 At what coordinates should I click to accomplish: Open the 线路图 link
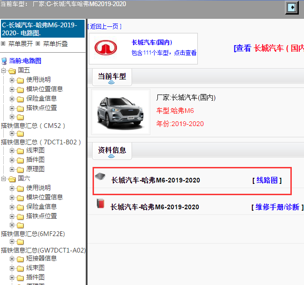click(x=267, y=180)
